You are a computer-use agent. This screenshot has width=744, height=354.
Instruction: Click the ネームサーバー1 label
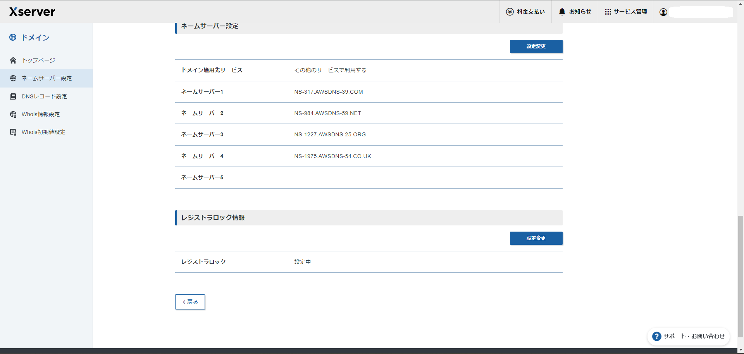click(202, 92)
